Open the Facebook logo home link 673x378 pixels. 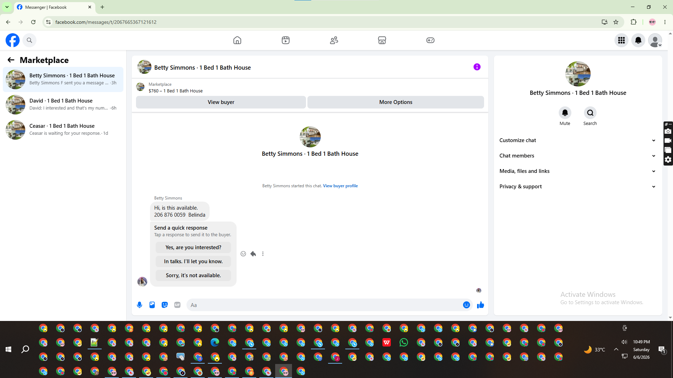pyautogui.click(x=13, y=40)
